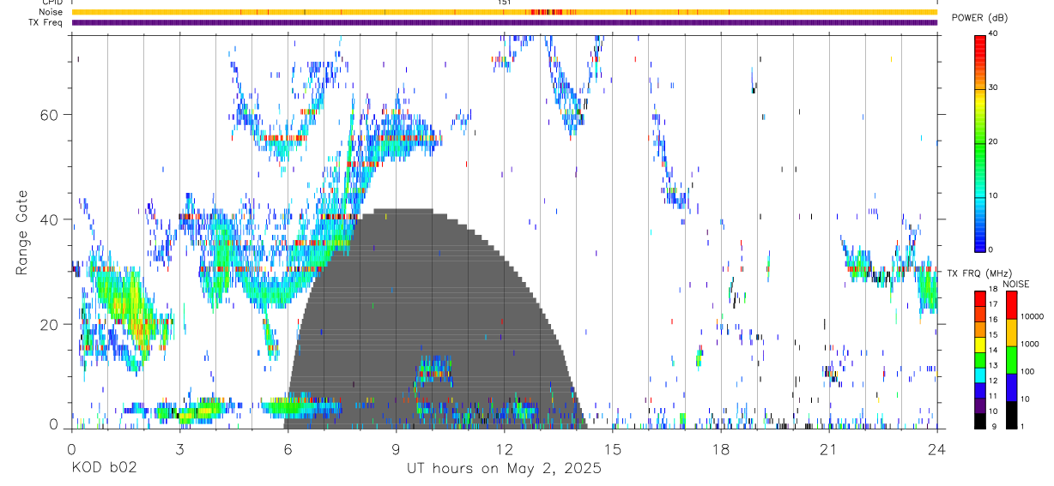This screenshot has width=1054, height=486.
Task: Click the '21' hour tick on the time axis
Action: click(828, 449)
